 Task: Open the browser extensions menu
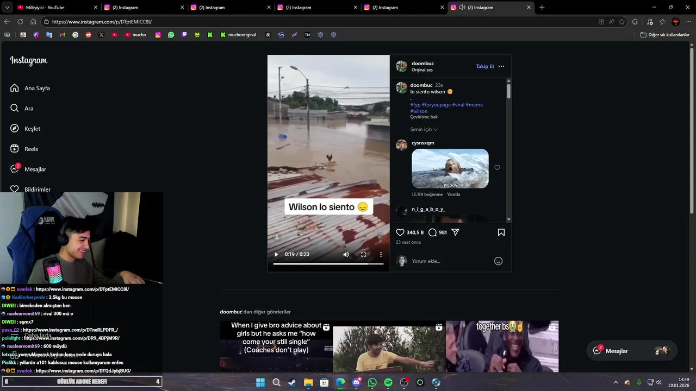pos(635,22)
